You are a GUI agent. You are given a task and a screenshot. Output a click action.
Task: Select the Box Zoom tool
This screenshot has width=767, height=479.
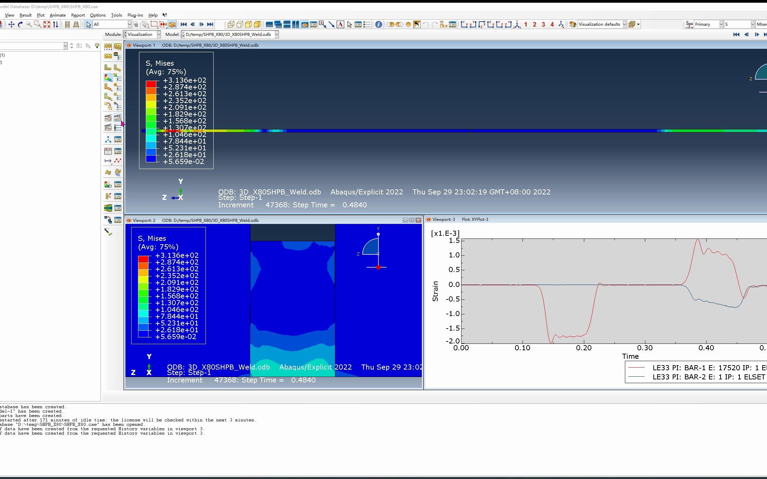click(38, 24)
